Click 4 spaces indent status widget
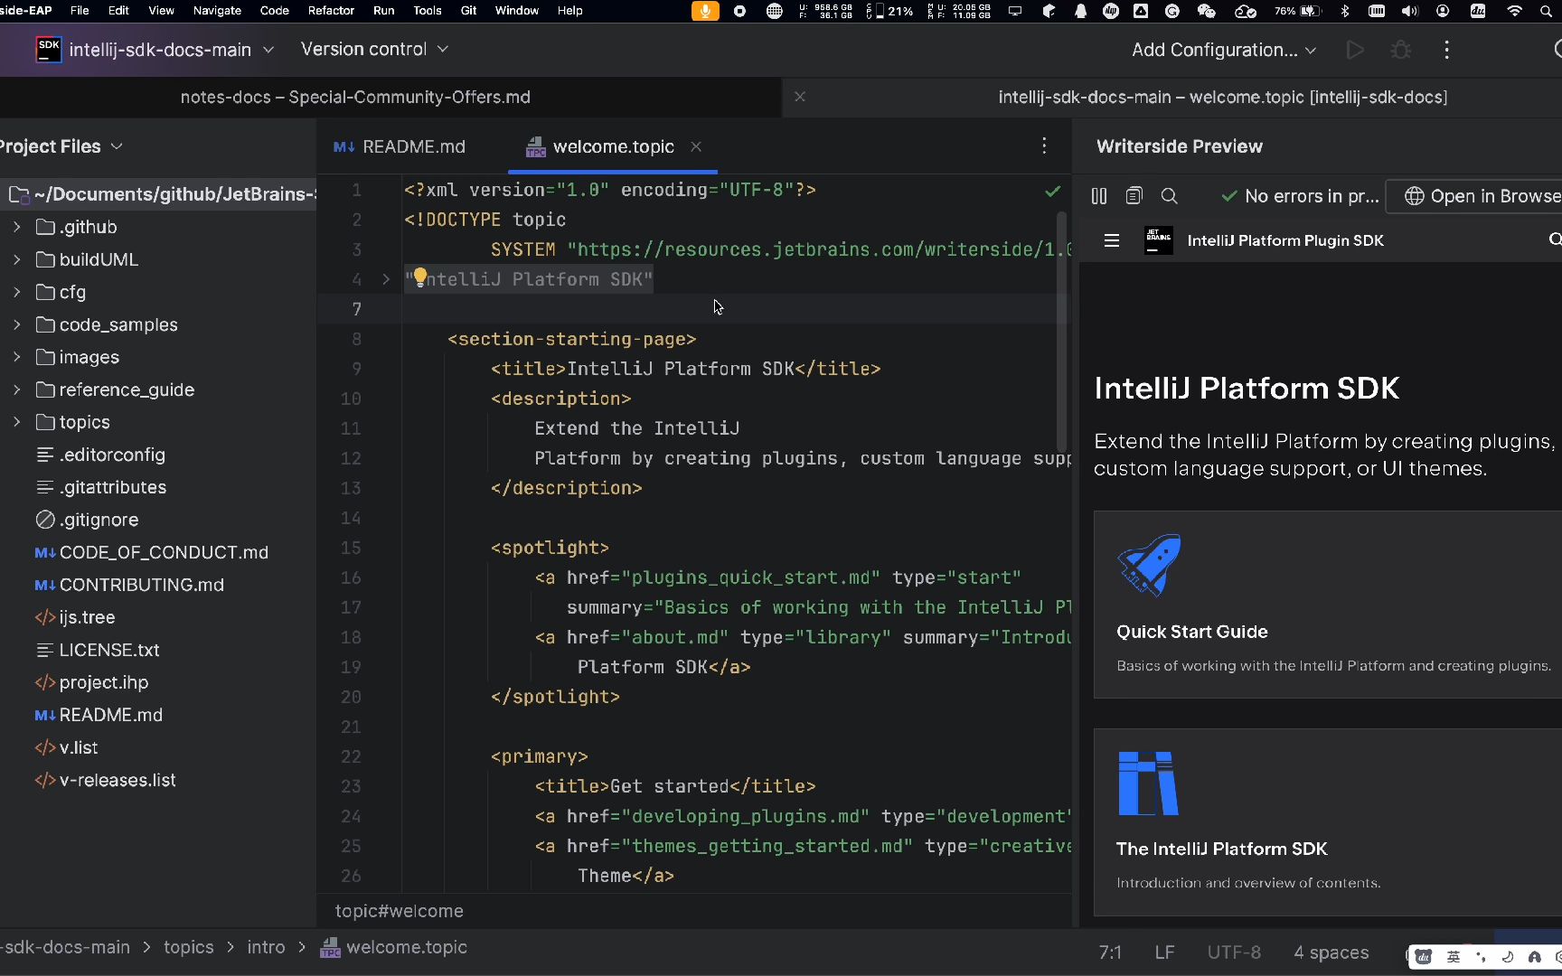This screenshot has width=1562, height=976. [1331, 953]
